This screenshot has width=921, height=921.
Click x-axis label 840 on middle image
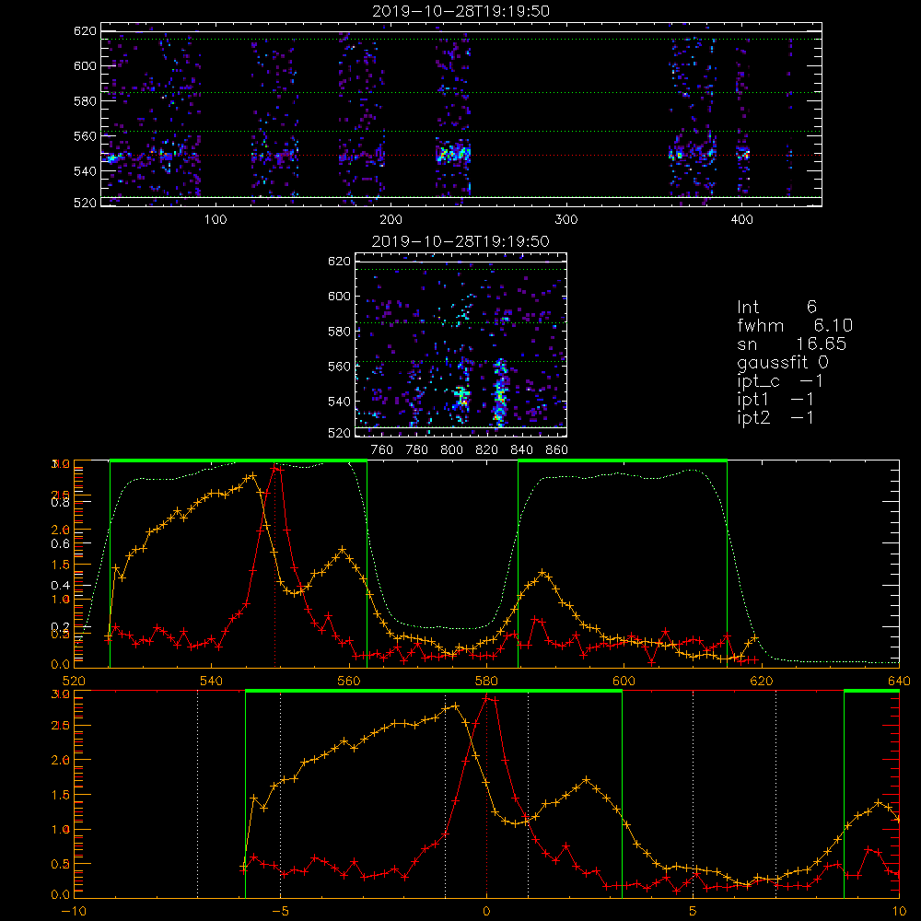[x=521, y=450]
